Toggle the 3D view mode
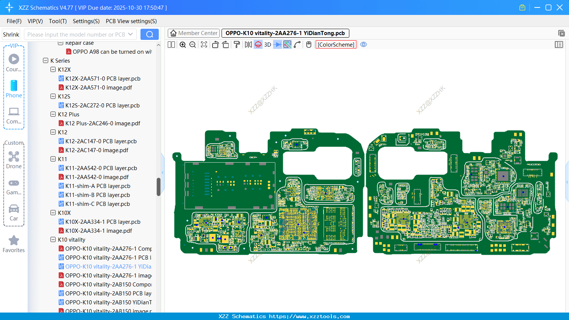This screenshot has height=320, width=569. pos(268,45)
